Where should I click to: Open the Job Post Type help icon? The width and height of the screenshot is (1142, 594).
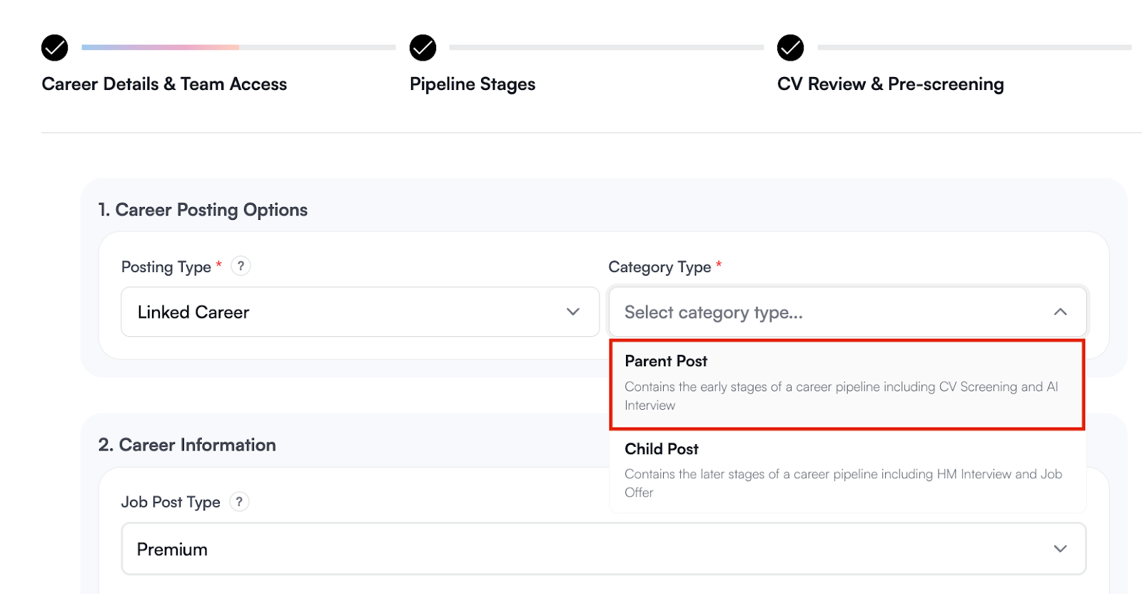(x=240, y=502)
